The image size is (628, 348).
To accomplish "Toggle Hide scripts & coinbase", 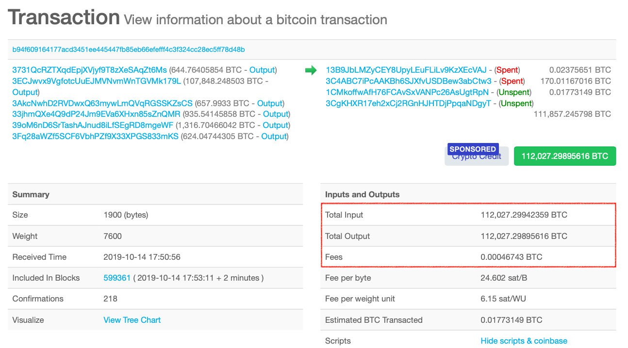I will tap(524, 341).
